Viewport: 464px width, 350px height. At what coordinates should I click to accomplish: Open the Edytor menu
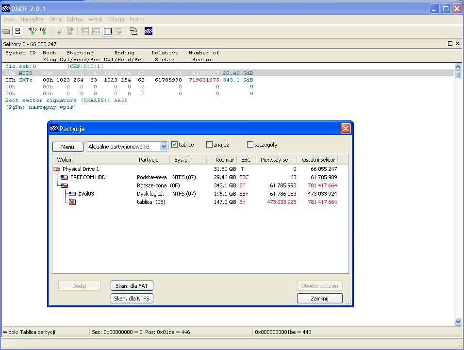75,19
